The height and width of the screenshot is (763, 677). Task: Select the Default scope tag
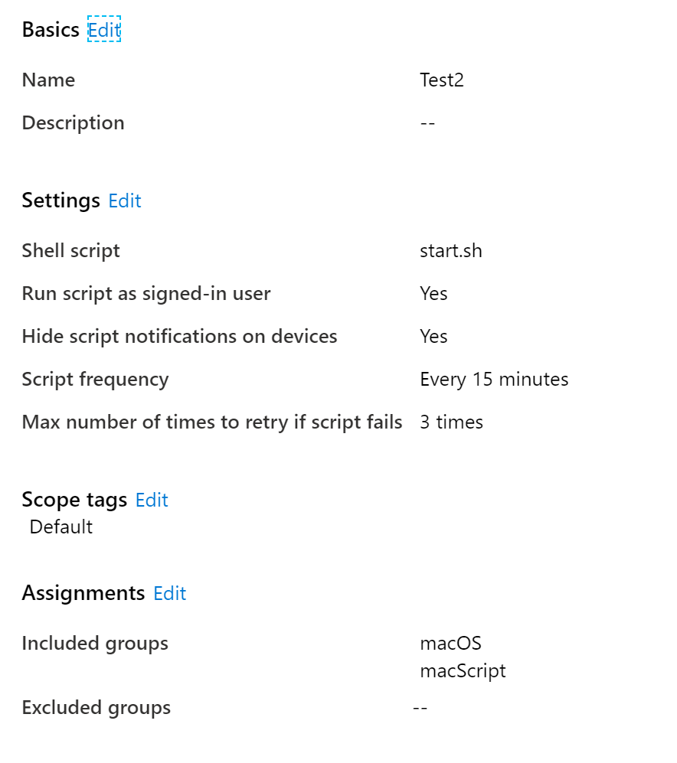61,527
